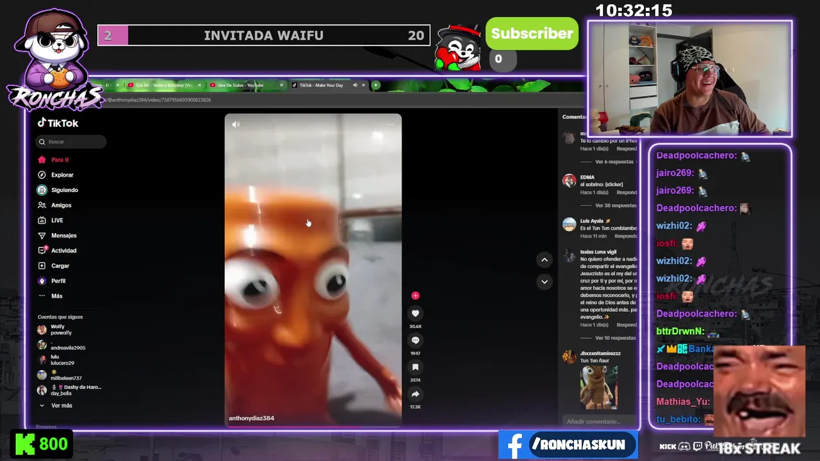The height and width of the screenshot is (461, 820).
Task: Click the Cargar plus-square icon
Action: [x=42, y=266]
